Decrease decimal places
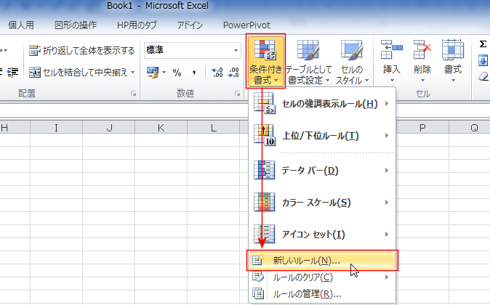 tap(233, 73)
